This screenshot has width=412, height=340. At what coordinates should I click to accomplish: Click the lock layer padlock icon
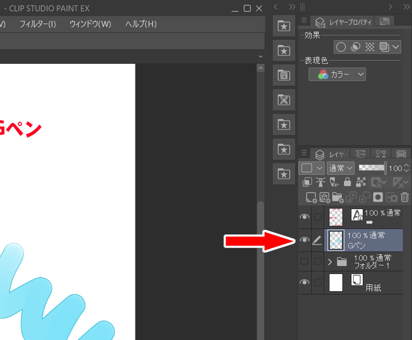tap(347, 182)
